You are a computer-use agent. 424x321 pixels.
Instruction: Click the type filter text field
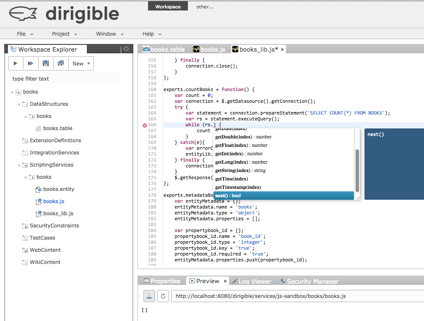[65, 79]
